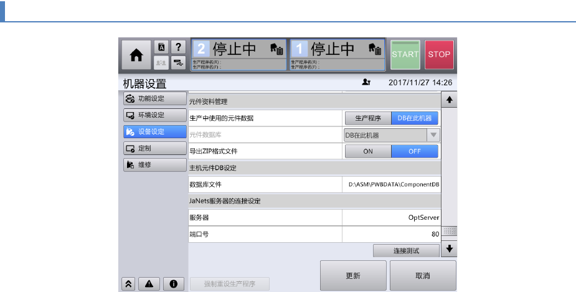Click the icon on the 环境设定 button
This screenshot has width=576, height=292.
coord(130,115)
